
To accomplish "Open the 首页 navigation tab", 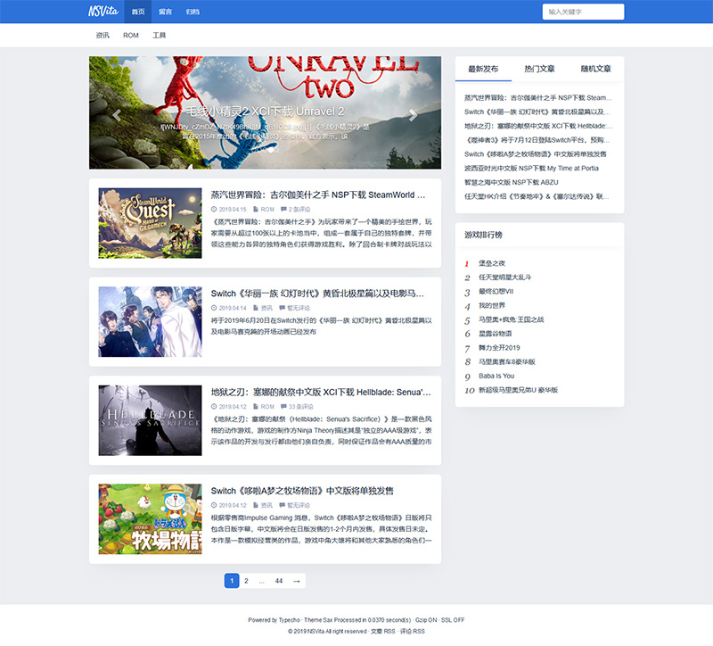I will pos(137,12).
